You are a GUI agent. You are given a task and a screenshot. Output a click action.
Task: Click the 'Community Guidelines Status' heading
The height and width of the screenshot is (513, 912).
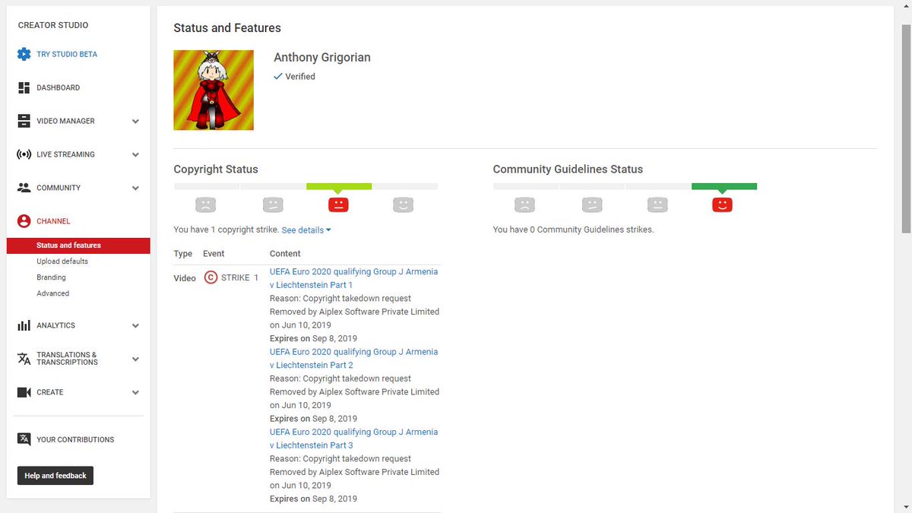tap(568, 169)
